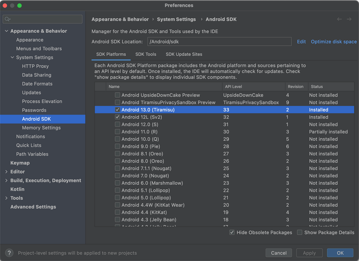Image resolution: width=359 pixels, height=261 pixels.
Task: Check Android 9.0 (Pie) checkbox
Action: (x=117, y=147)
